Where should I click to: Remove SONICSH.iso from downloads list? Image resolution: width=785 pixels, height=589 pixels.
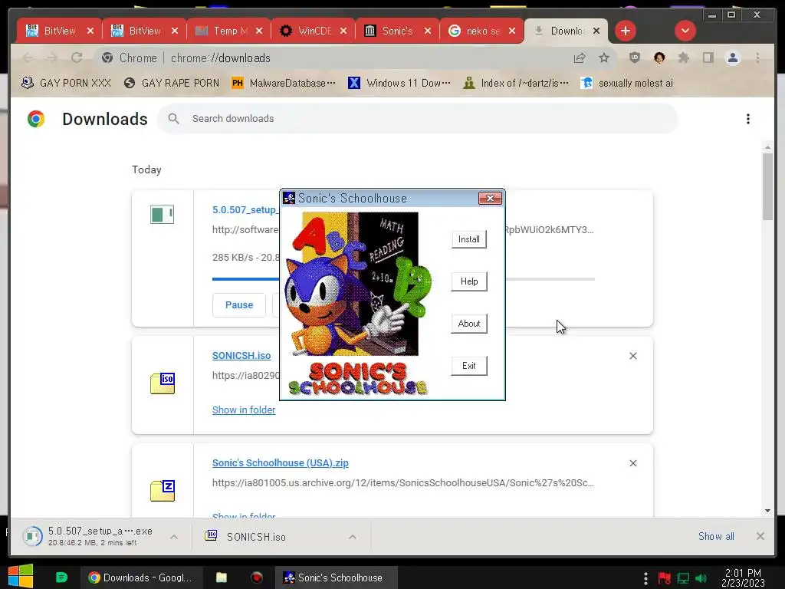pos(632,356)
